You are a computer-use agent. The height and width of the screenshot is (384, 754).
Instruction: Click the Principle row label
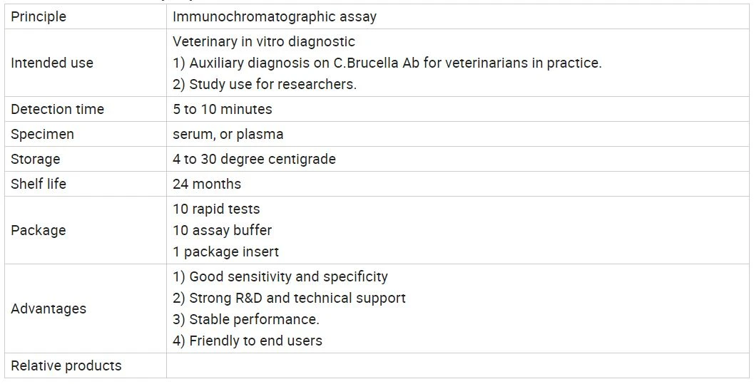pos(39,17)
